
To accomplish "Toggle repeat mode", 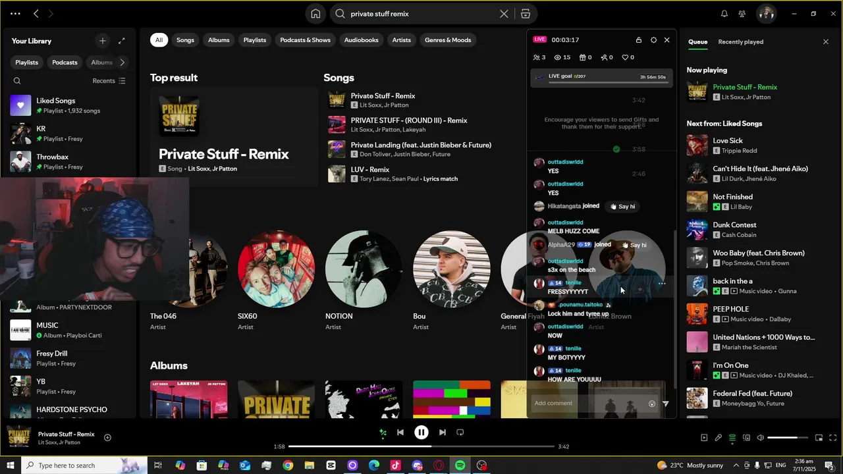I will coord(460,433).
